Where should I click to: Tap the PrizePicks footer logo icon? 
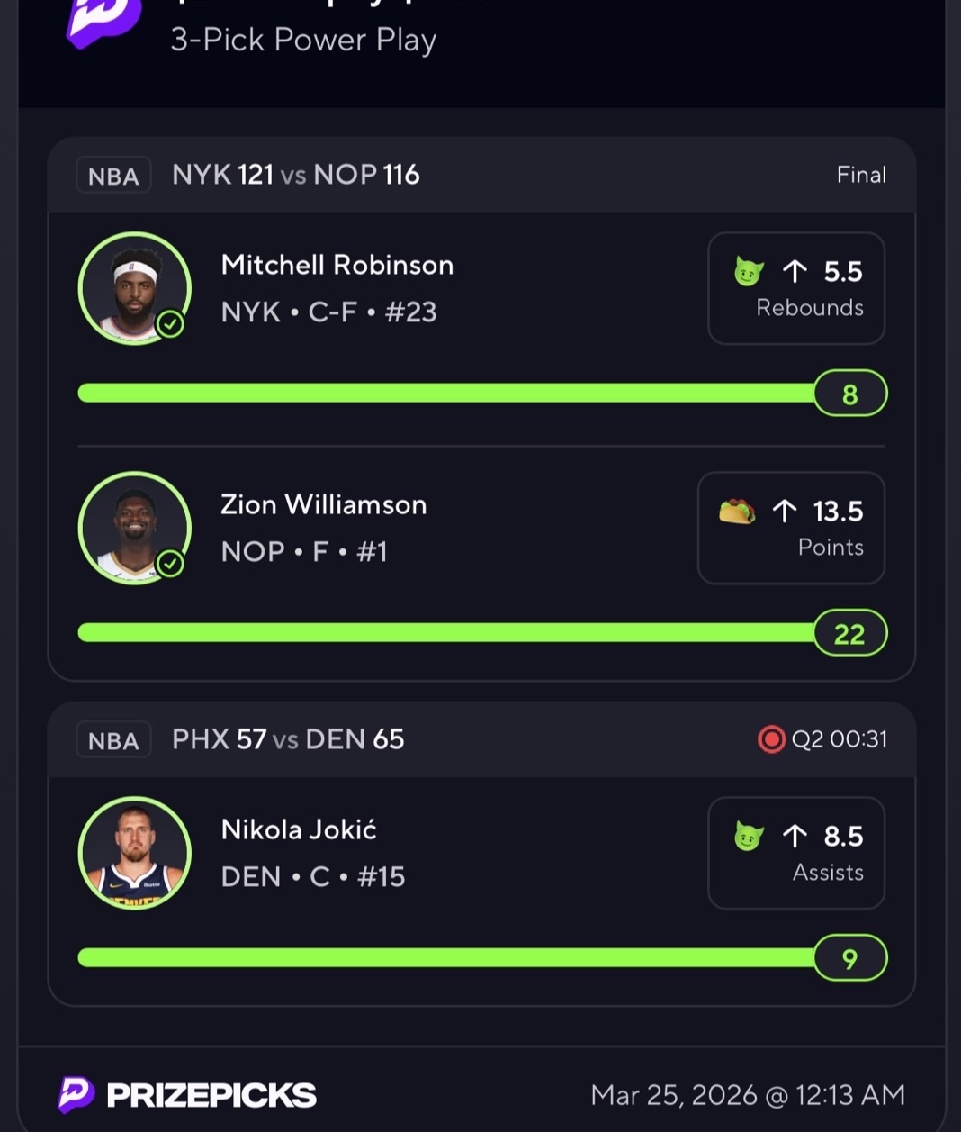click(x=76, y=1094)
